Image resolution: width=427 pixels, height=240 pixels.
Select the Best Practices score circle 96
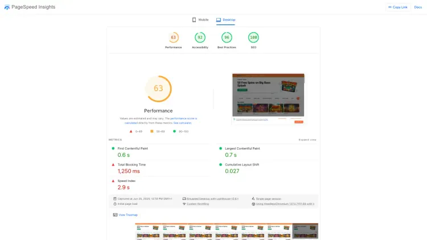pyautogui.click(x=227, y=38)
